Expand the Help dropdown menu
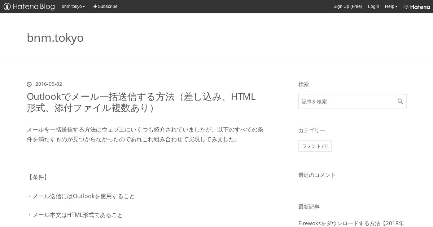433x227 pixels. 391,6
